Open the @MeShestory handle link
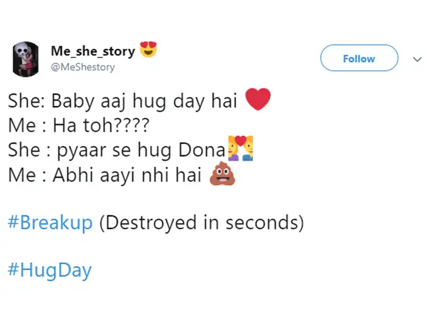Image resolution: width=427 pixels, height=320 pixels. (x=83, y=67)
